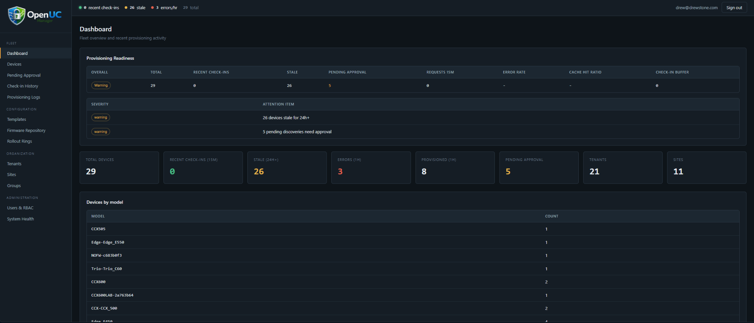Click the Provisioned (1H) card
The image size is (754, 323).
pyautogui.click(x=455, y=168)
